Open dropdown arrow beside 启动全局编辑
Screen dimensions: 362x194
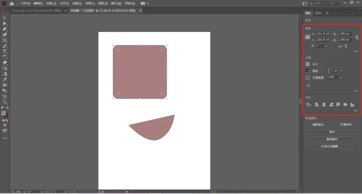pyautogui.click(x=356, y=146)
